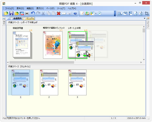This screenshot has height=122, width=152.
Task: Select the 瞬簡PDF編集4パンフレット thumbnail
Action: pyautogui.click(x=53, y=45)
